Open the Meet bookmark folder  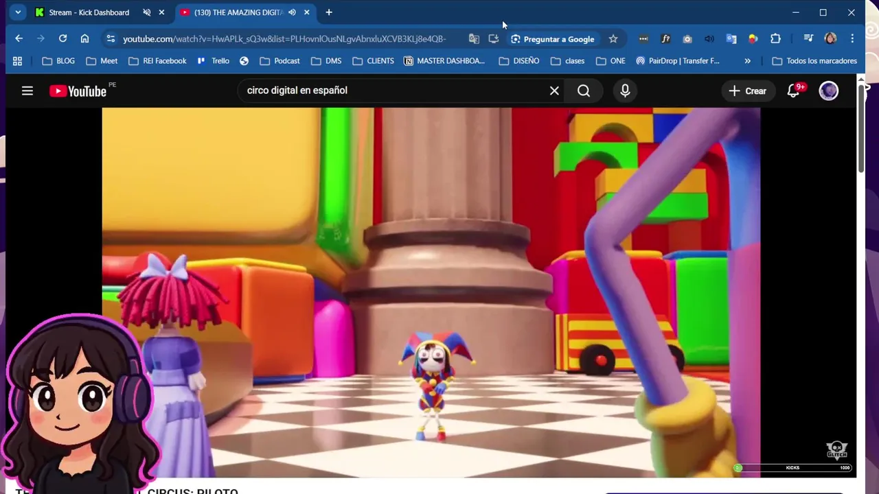tap(102, 61)
